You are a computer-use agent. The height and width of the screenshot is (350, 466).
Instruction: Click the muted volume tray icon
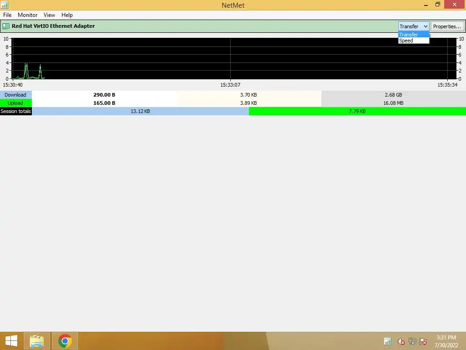click(401, 341)
